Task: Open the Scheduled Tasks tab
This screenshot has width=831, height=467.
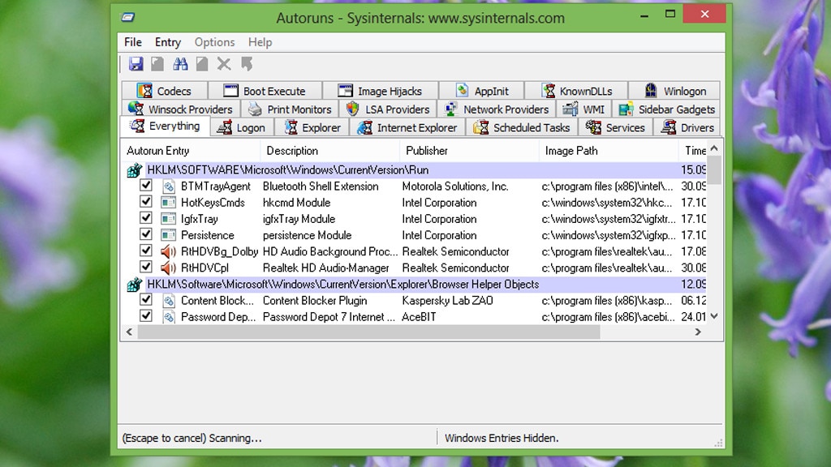Action: click(x=522, y=127)
